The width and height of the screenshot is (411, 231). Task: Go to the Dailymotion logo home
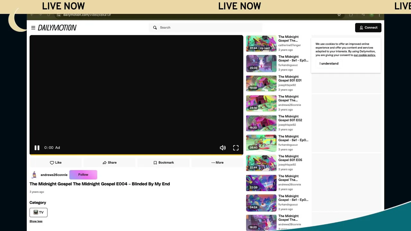57,28
